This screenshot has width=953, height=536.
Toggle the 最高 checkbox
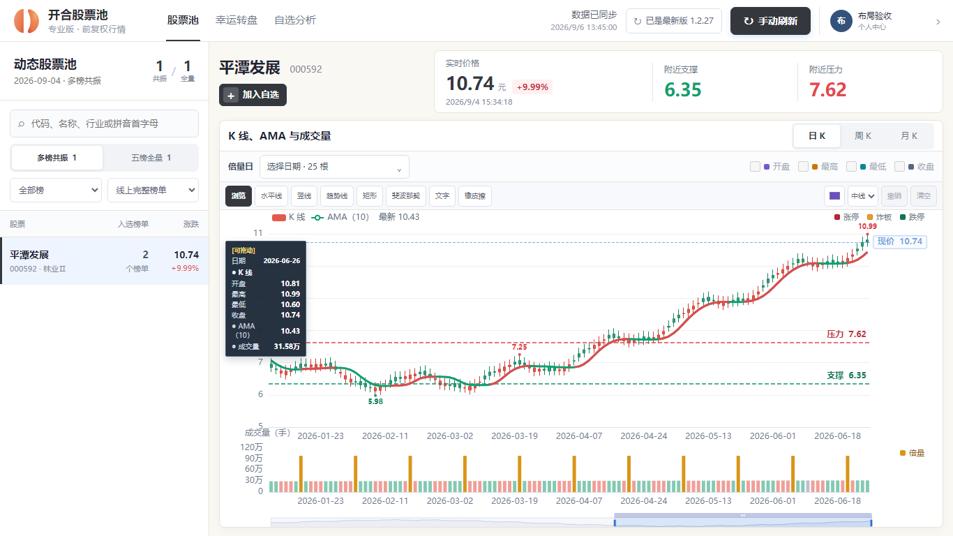tap(803, 167)
